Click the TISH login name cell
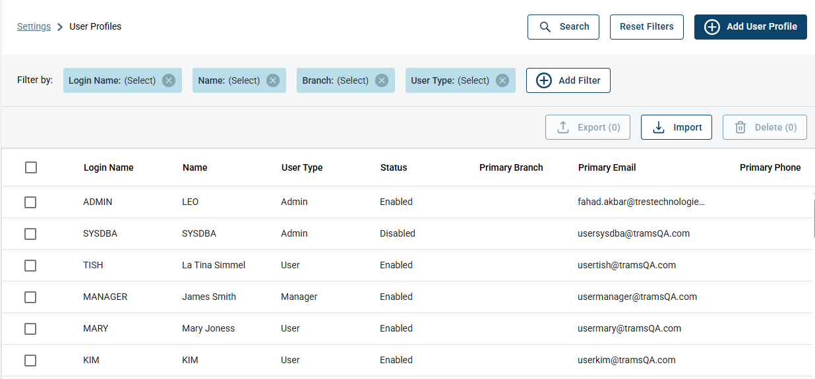Image resolution: width=815 pixels, height=379 pixels. [93, 265]
